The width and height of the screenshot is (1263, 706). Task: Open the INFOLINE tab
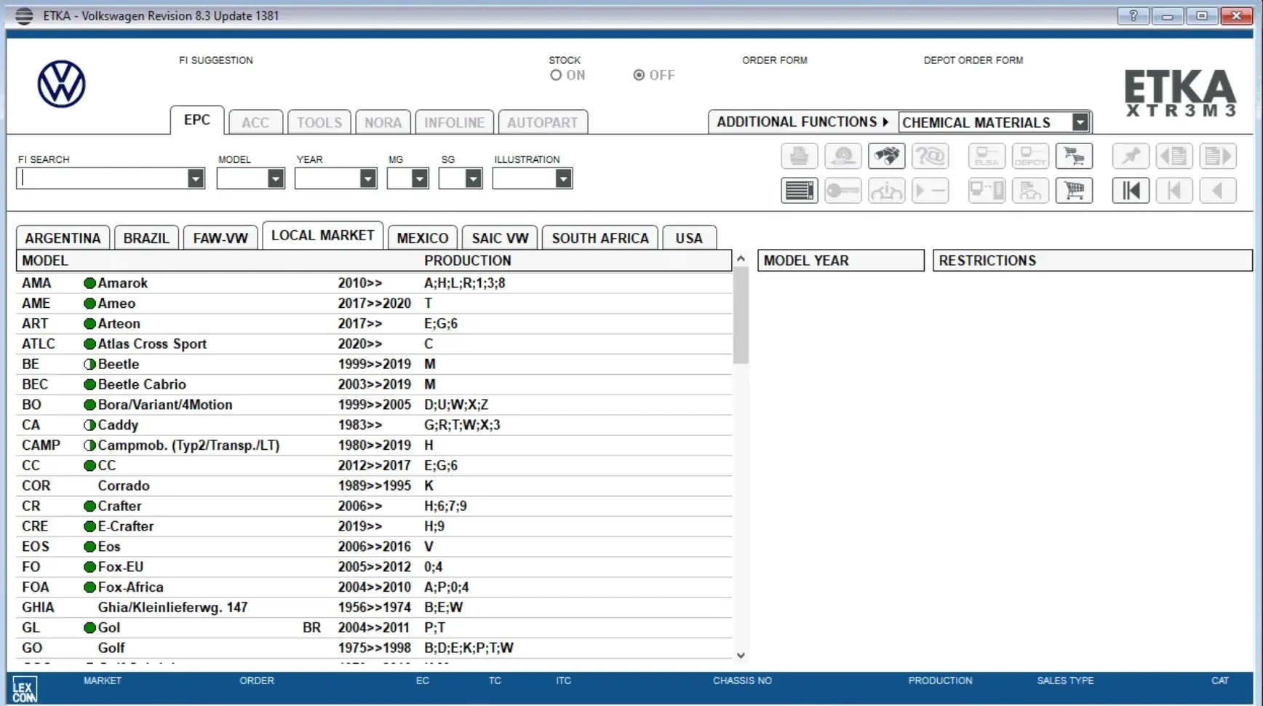454,122
